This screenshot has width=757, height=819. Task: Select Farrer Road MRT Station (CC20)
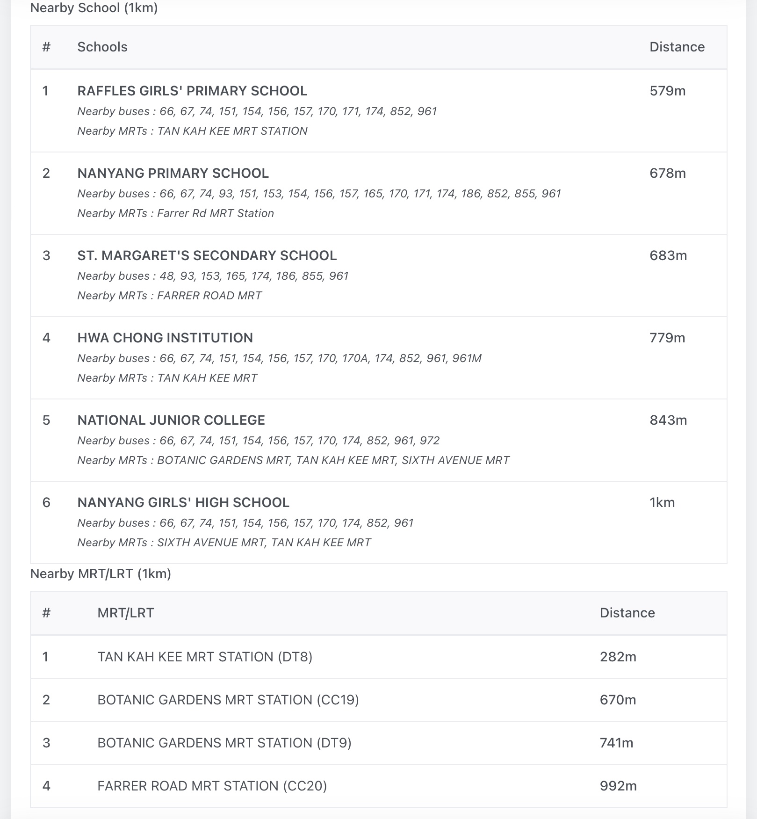click(212, 786)
